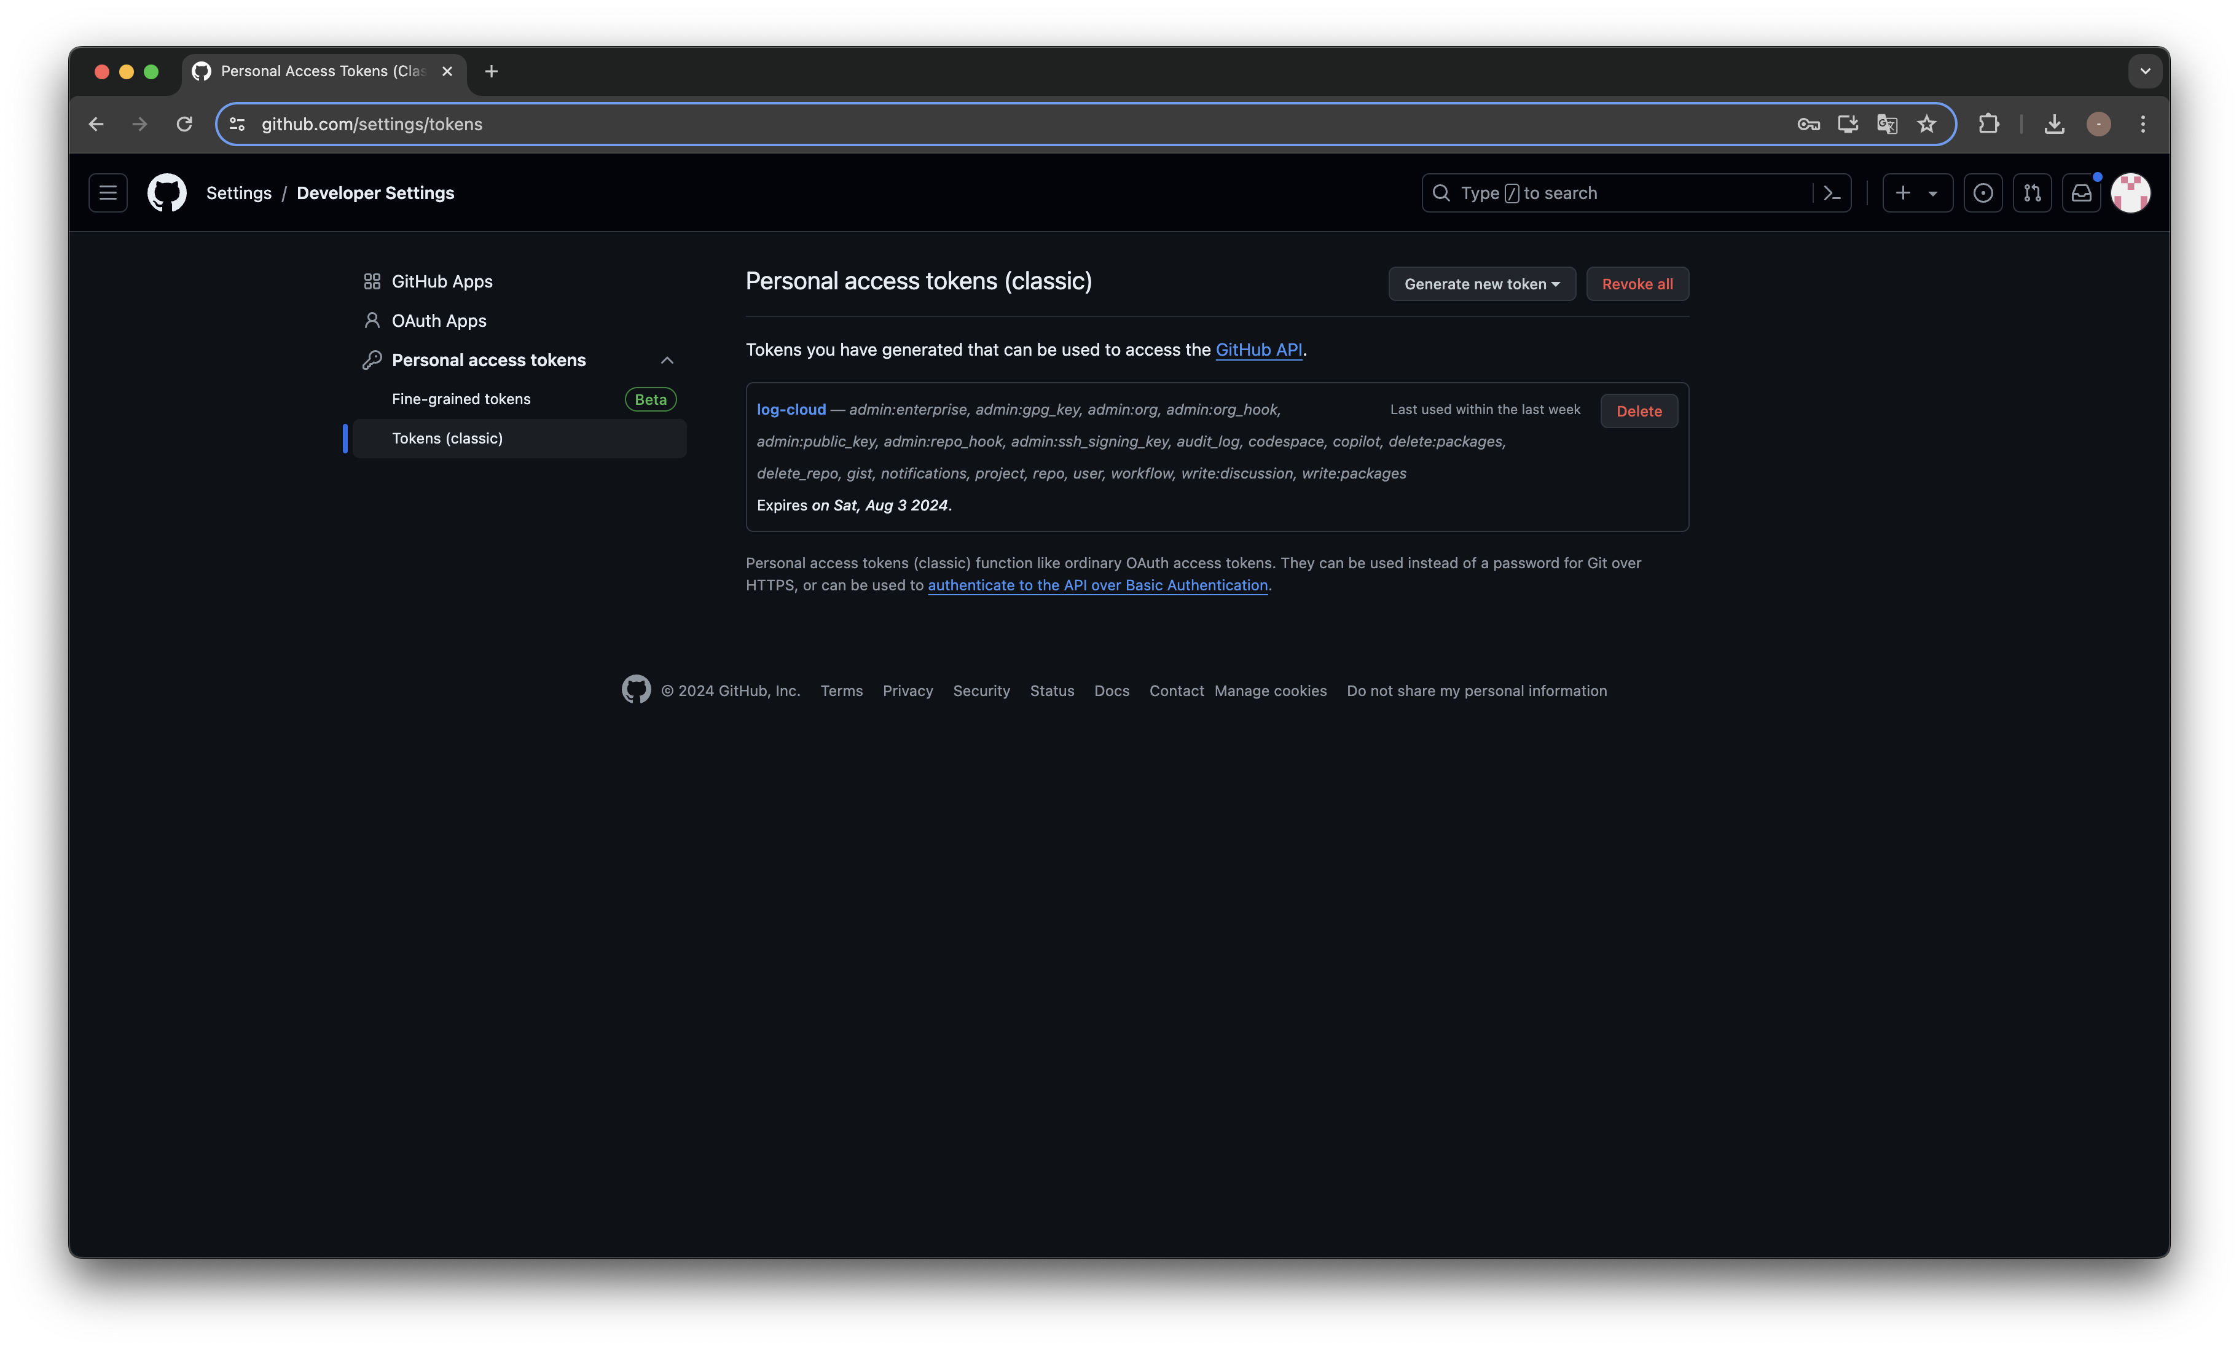Focus the Type / to search field
Viewport: 2239px width, 1349px height.
[x=1617, y=193]
